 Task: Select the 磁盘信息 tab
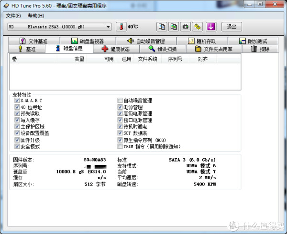click(69, 49)
